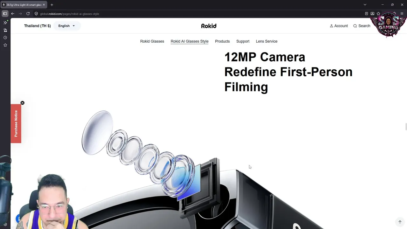The height and width of the screenshot is (229, 407).
Task: Dismiss the Purchase Notice with its X
Action: pyautogui.click(x=22, y=103)
